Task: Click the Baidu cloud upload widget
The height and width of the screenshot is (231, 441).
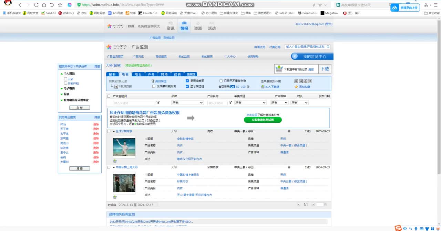Action: click(x=405, y=8)
